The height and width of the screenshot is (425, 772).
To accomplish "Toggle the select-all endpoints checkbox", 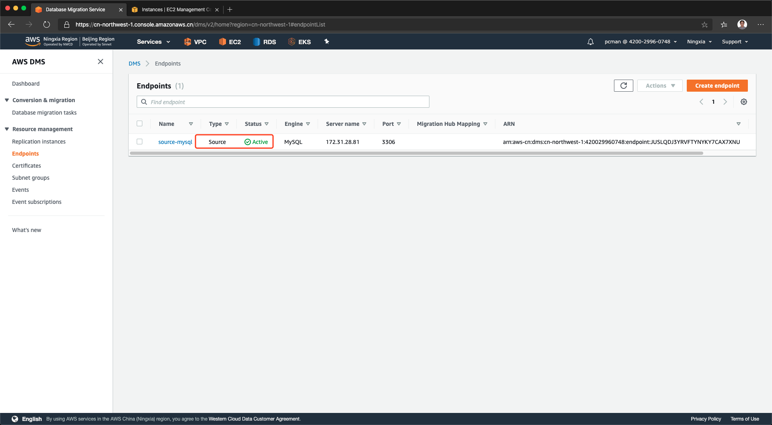I will [140, 123].
